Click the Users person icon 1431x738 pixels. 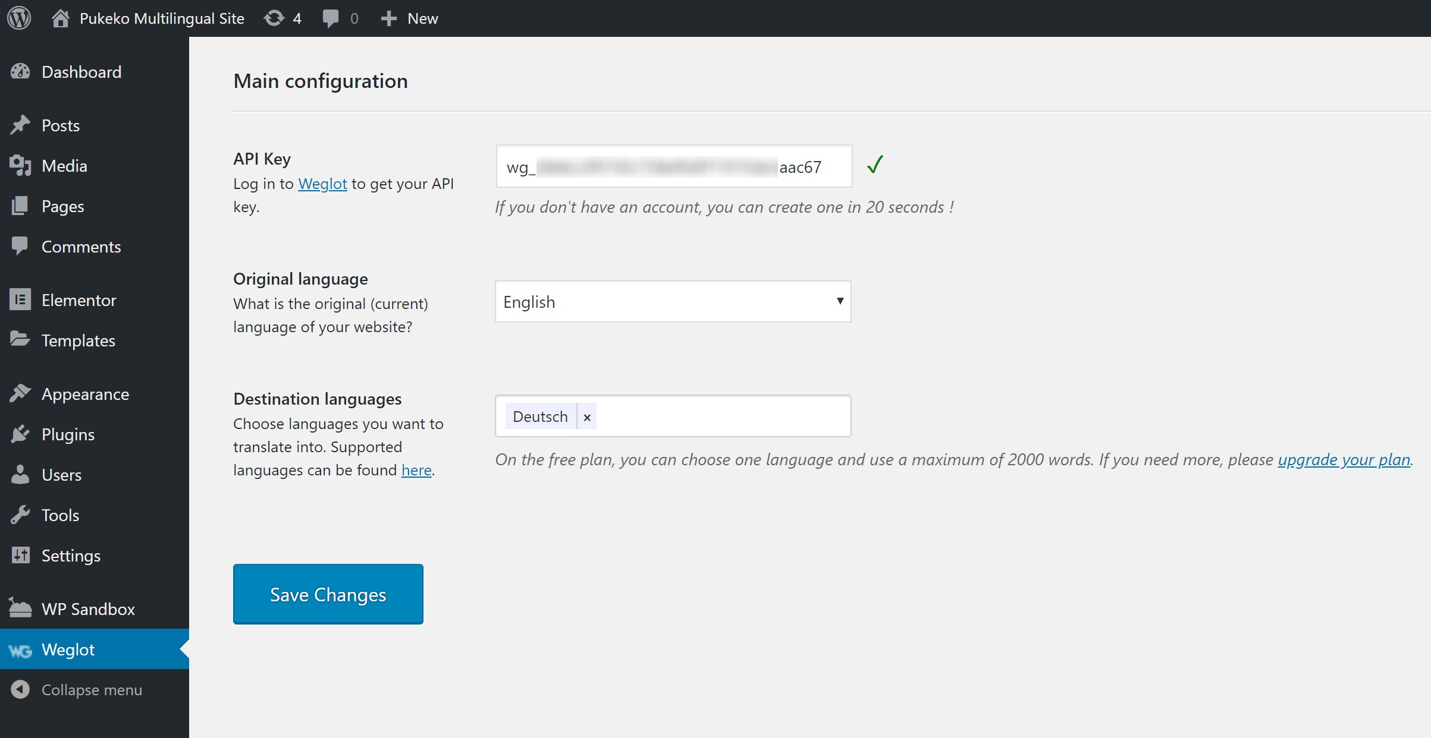20,475
